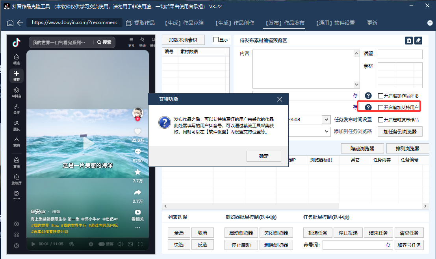The width and height of the screenshot is (436, 259).
Task: Open the 添加到任务浏览器 dropdown
Action: tap(326, 131)
